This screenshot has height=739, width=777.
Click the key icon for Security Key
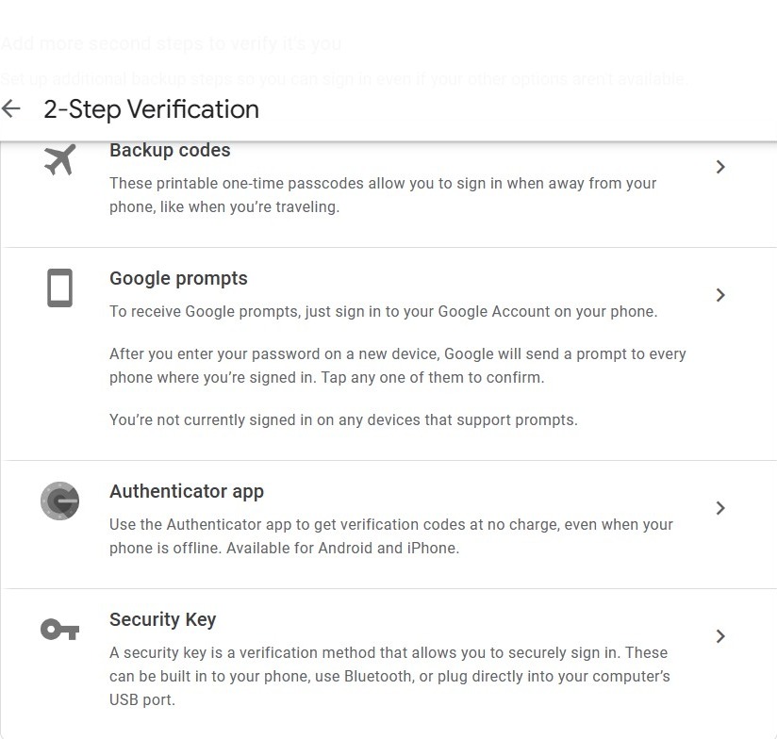[59, 630]
